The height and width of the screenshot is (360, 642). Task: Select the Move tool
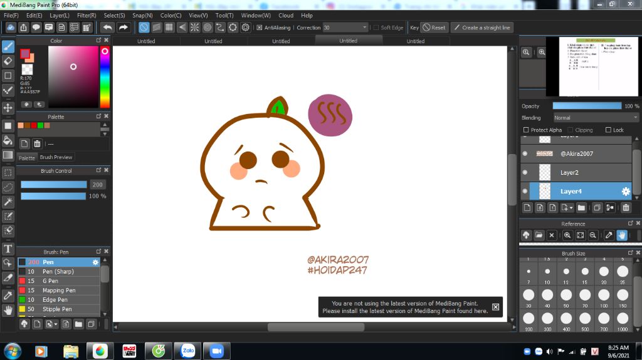pos(8,108)
